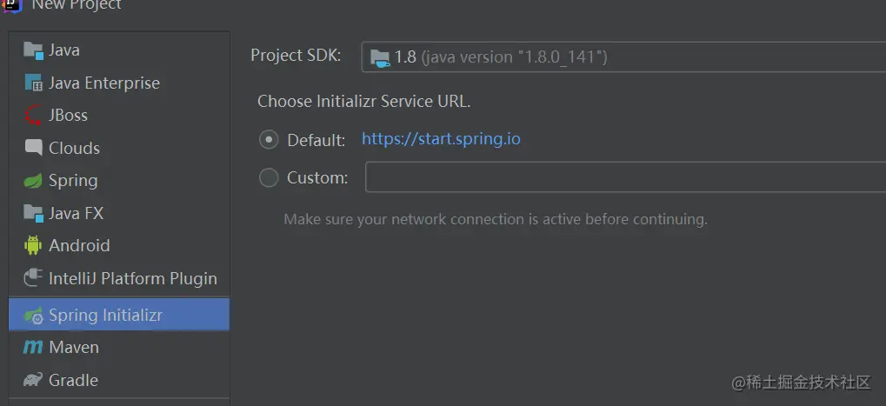Click the Java folder icon
Screen dimensions: 886x406
tap(33, 50)
